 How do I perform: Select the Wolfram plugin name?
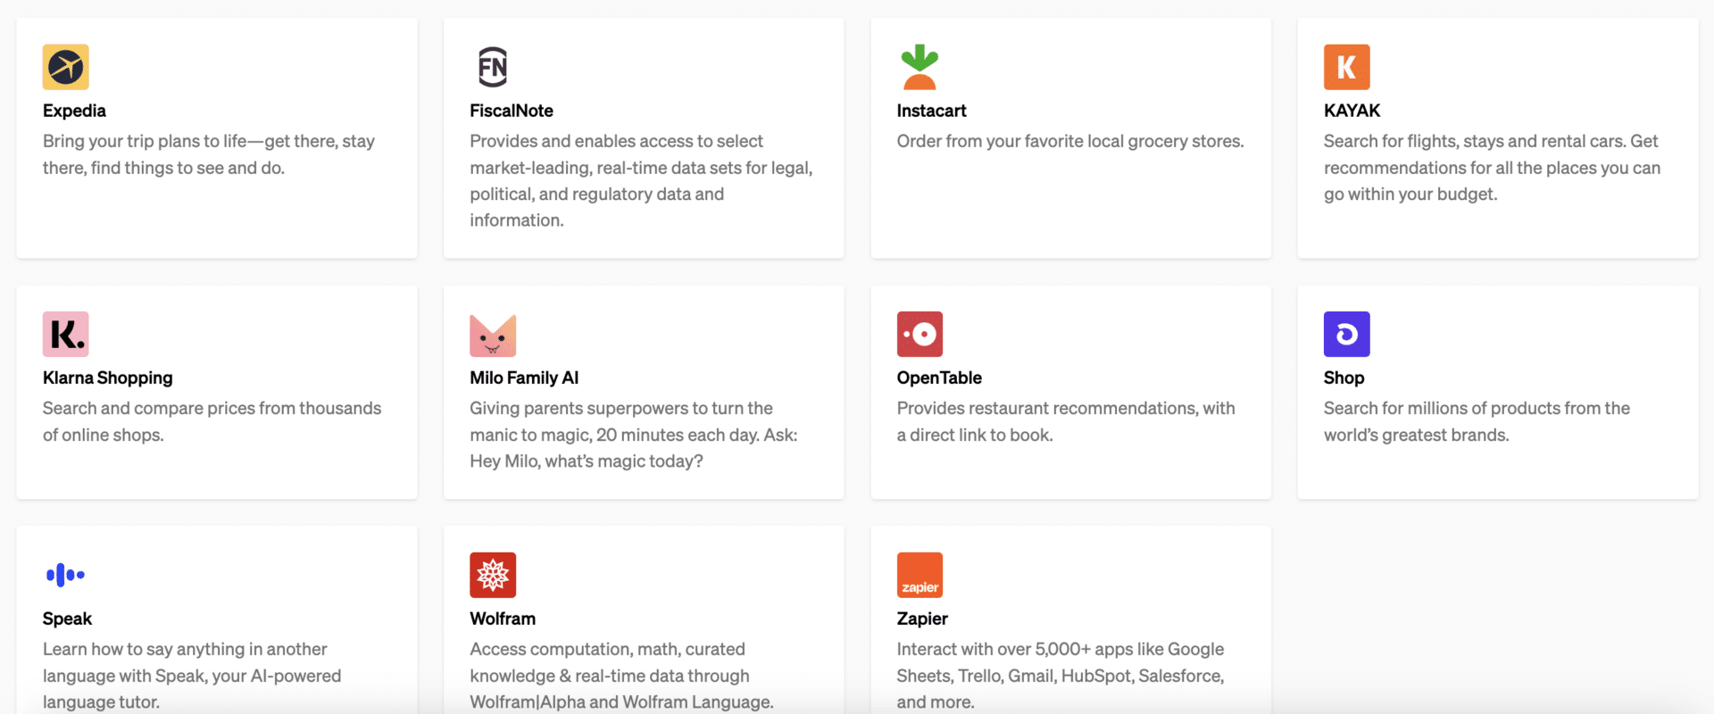click(503, 619)
